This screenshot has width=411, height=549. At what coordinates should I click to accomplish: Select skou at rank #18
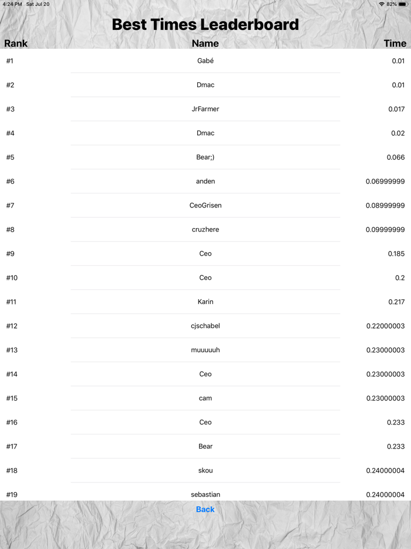[x=206, y=470]
